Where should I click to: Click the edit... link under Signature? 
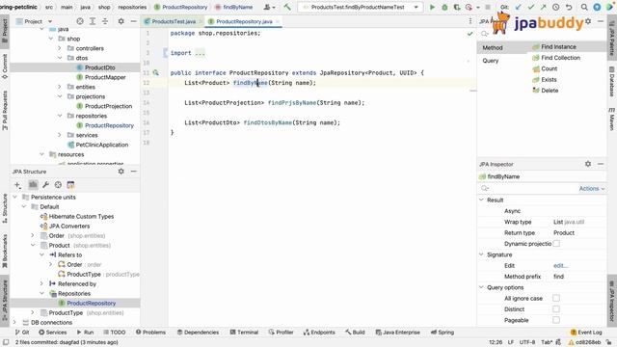[560, 266]
